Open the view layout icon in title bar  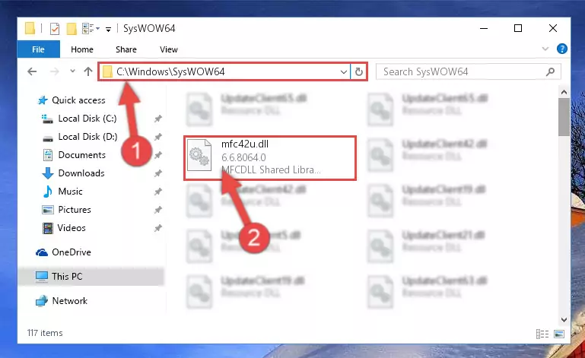pyautogui.click(x=88, y=28)
